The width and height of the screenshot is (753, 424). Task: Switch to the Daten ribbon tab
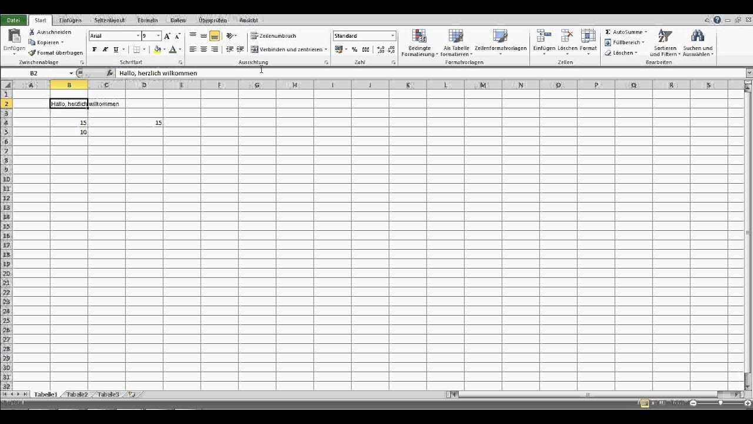pyautogui.click(x=178, y=20)
